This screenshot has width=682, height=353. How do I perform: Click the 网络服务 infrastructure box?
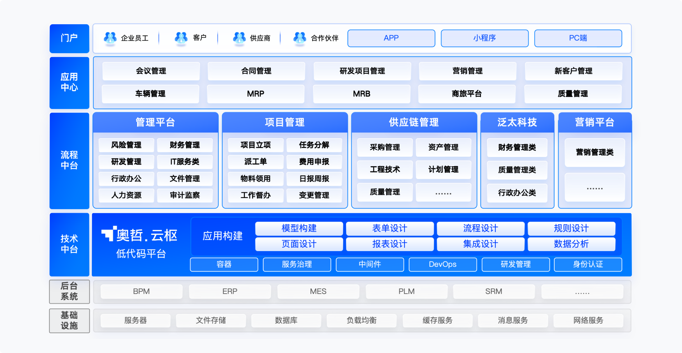[588, 321]
